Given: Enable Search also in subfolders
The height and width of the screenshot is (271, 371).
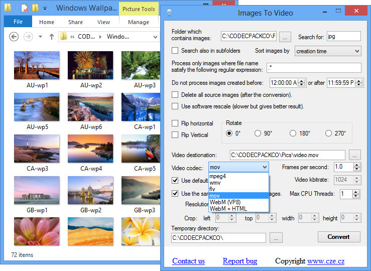Looking at the screenshot, I should point(175,51).
